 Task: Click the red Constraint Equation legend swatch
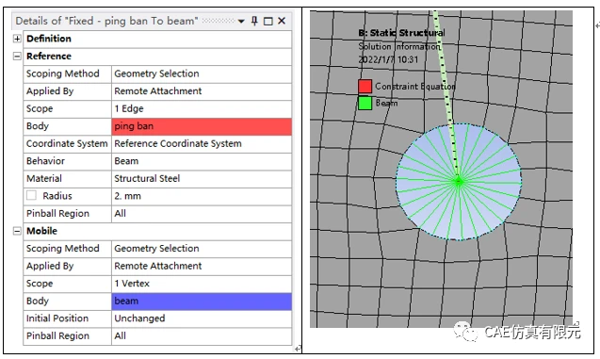click(x=365, y=86)
